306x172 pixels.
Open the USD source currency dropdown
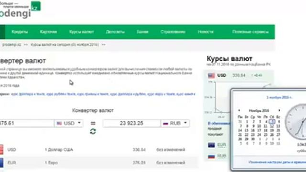(69, 123)
